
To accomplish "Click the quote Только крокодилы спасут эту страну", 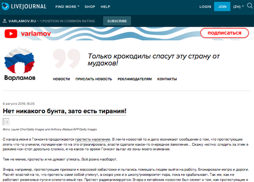I will (153, 60).
